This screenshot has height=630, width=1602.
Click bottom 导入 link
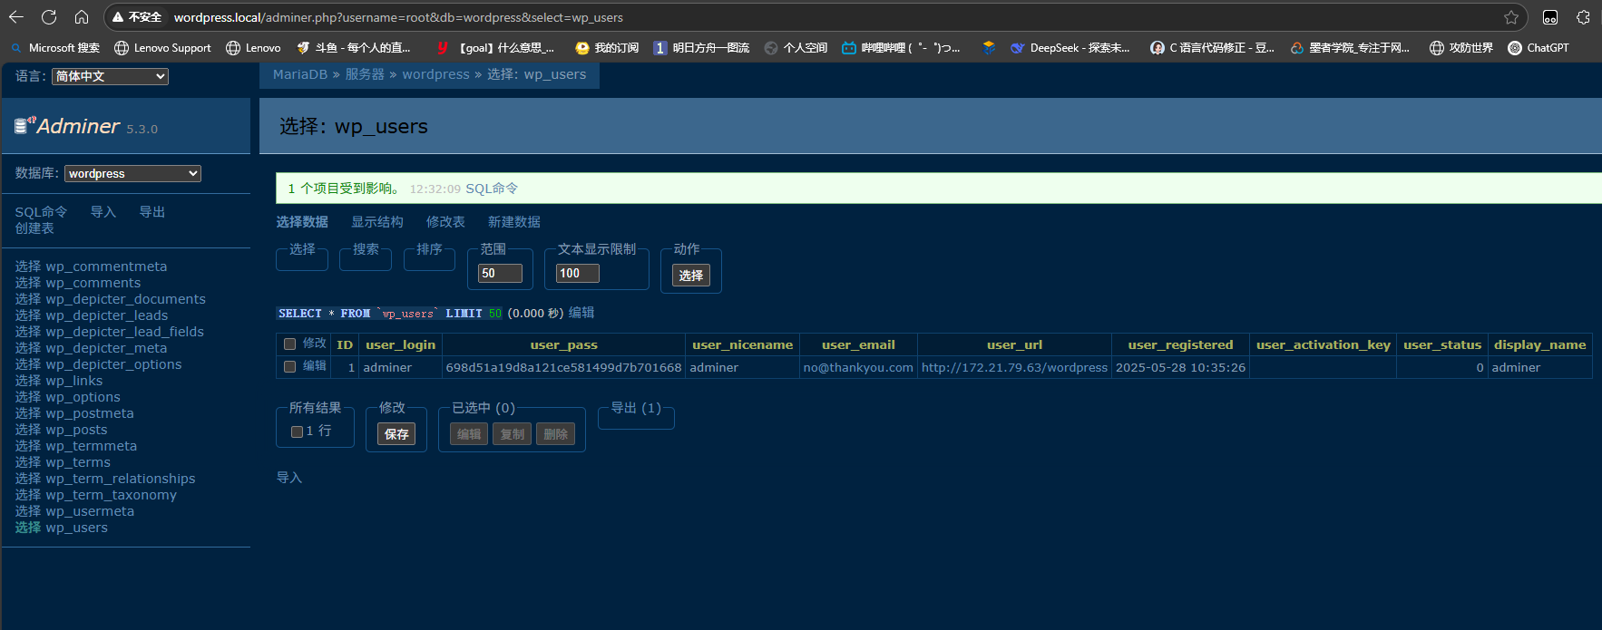(x=289, y=478)
